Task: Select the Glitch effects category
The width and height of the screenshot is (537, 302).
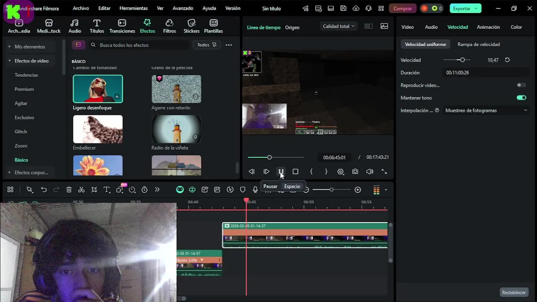Action: [x=21, y=132]
